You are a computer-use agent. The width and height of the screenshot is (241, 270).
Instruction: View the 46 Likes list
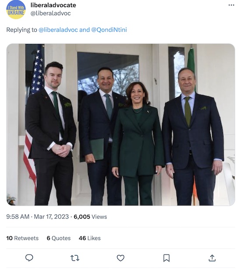90,238
